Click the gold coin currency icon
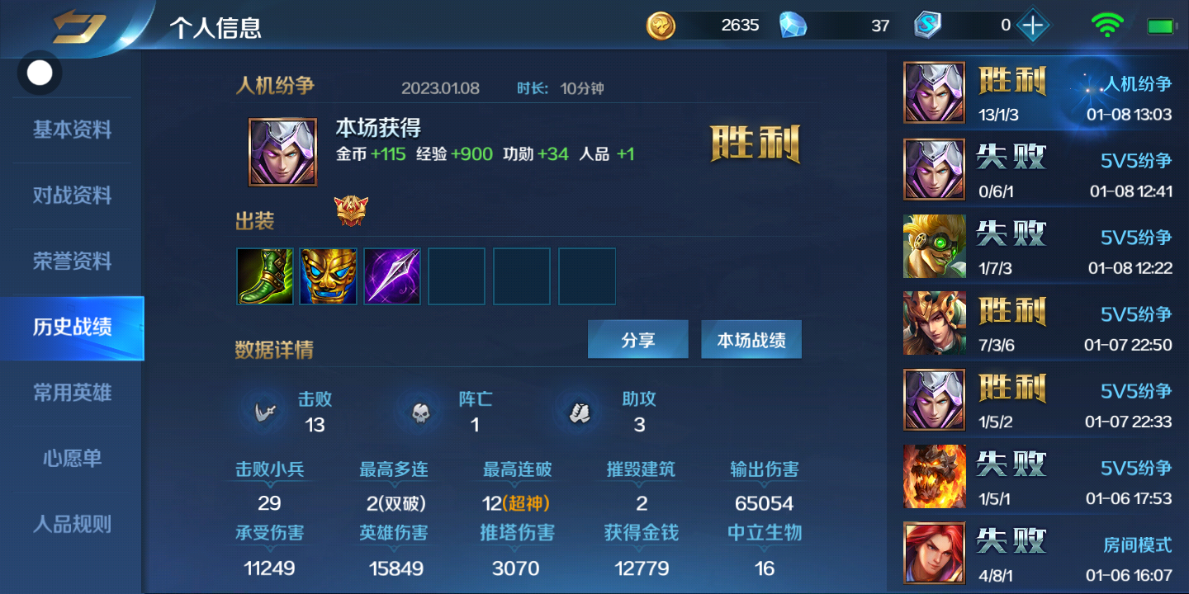 pos(661,26)
